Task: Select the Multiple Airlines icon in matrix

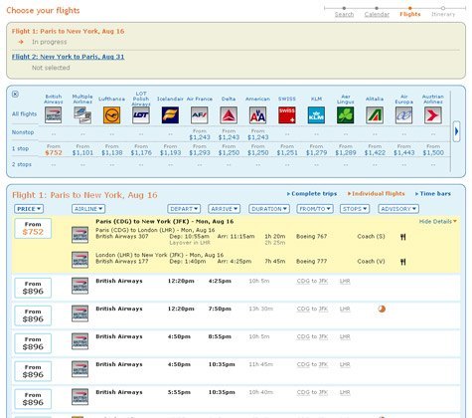Action: [x=82, y=115]
